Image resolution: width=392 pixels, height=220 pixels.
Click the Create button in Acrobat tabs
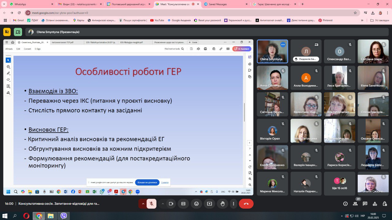tap(193, 42)
